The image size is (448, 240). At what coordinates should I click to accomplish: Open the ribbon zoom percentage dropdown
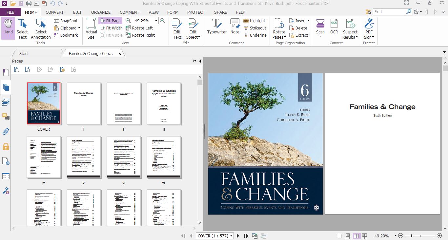(156, 21)
